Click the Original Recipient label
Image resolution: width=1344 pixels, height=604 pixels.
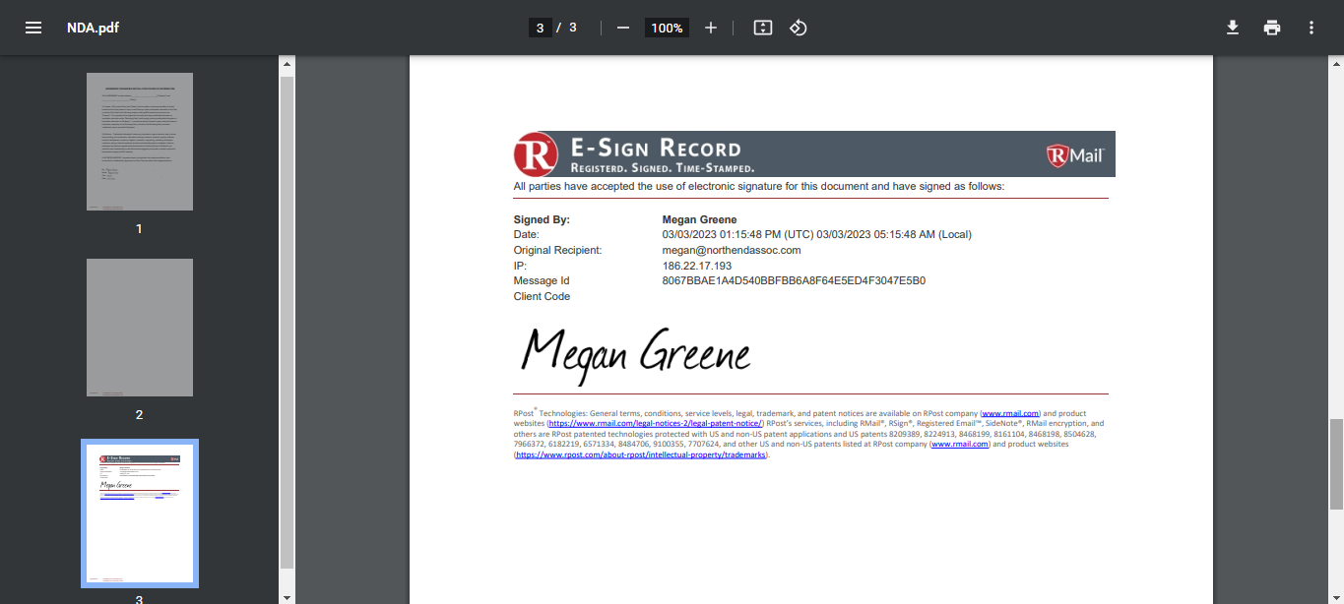(x=557, y=250)
